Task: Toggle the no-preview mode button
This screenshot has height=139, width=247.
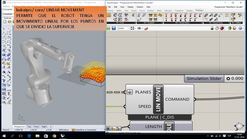Action: pyautogui.click(x=212, y=28)
